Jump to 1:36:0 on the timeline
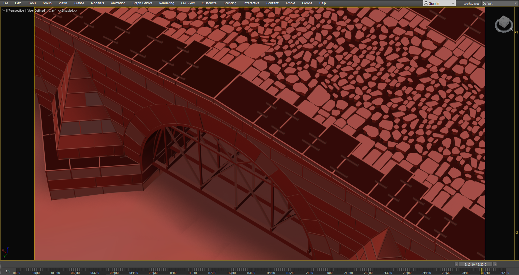 [251, 273]
